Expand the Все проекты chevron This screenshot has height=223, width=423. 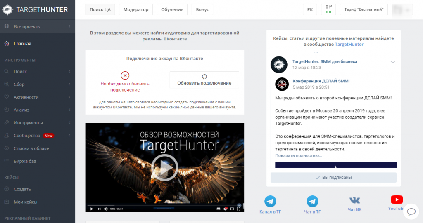tap(69, 26)
